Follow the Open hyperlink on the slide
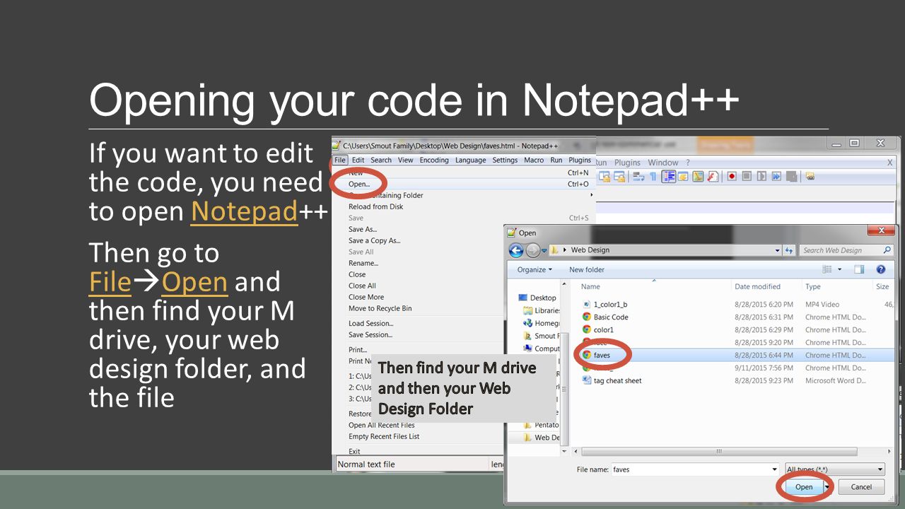The width and height of the screenshot is (905, 509). [x=194, y=282]
